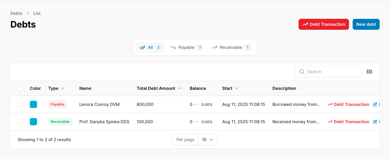Click the Receivable tab's upward trend icon
This screenshot has width=390, height=159.
pyautogui.click(x=214, y=47)
